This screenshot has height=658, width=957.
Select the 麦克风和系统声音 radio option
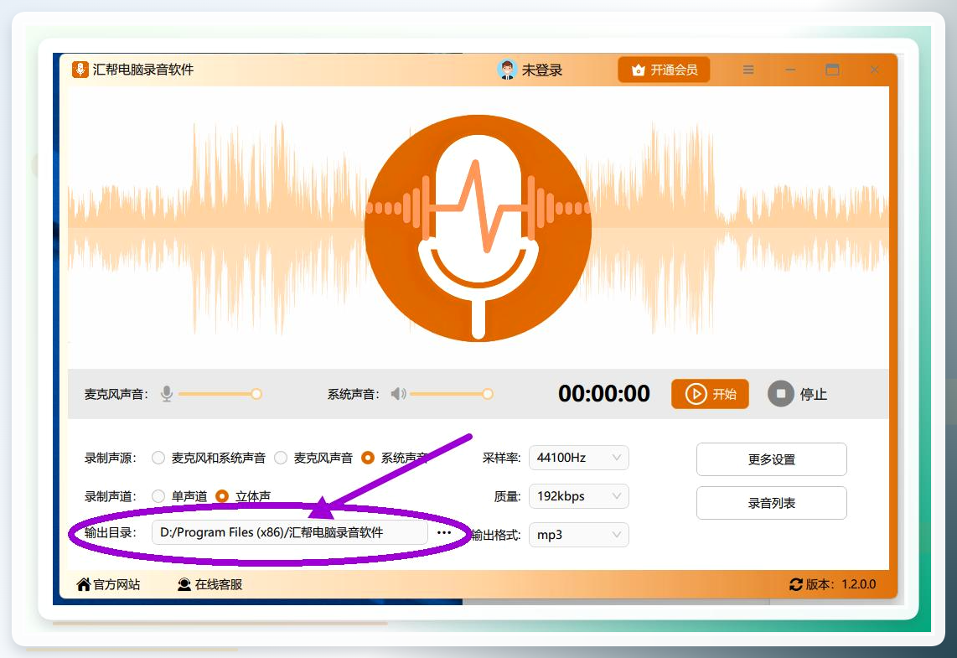tap(158, 458)
